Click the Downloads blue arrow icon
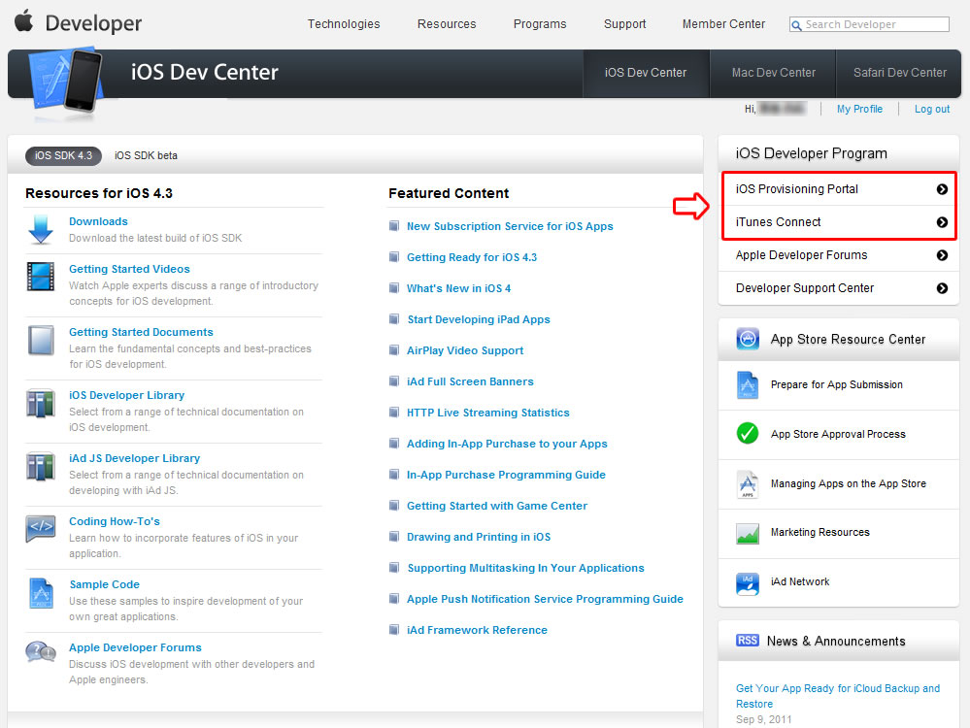 41,229
